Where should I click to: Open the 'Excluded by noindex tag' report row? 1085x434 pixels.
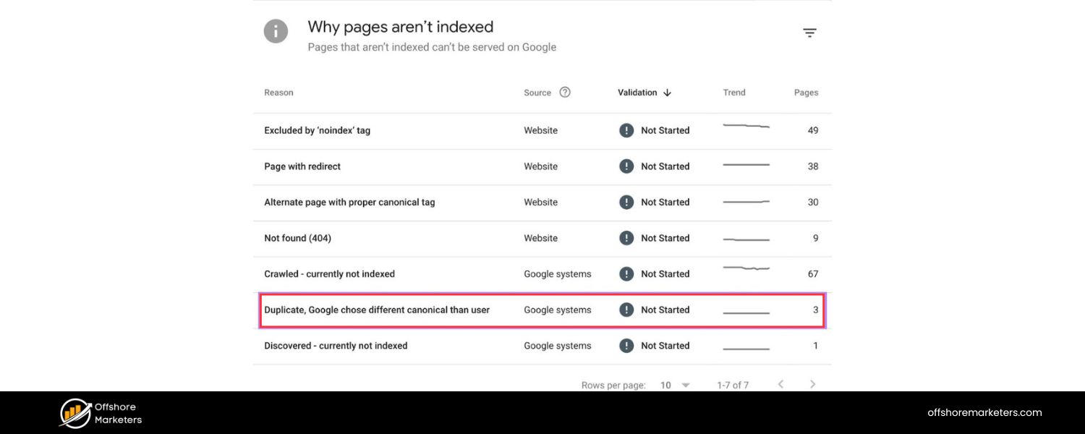(318, 130)
